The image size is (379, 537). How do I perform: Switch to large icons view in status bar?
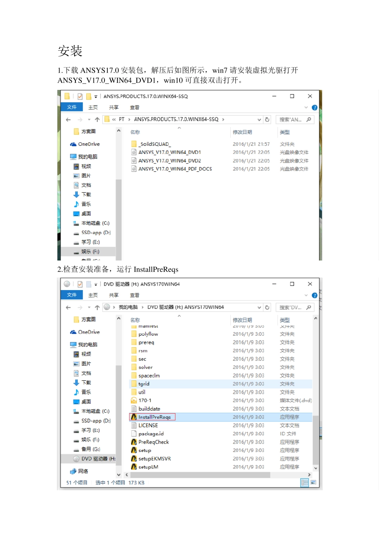314,483
